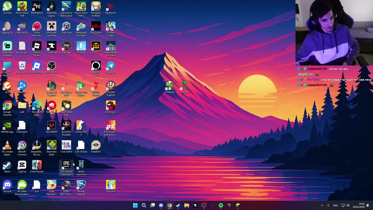
Task: Select the Counter-Strike 2 desktop icon
Action: [x=81, y=128]
